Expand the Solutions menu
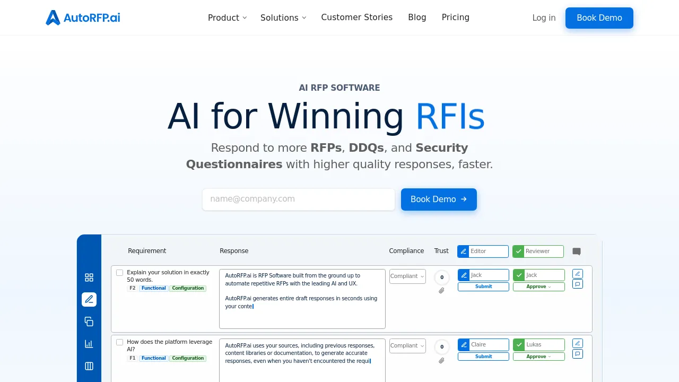Screen dimensions: 679x382 [283, 18]
